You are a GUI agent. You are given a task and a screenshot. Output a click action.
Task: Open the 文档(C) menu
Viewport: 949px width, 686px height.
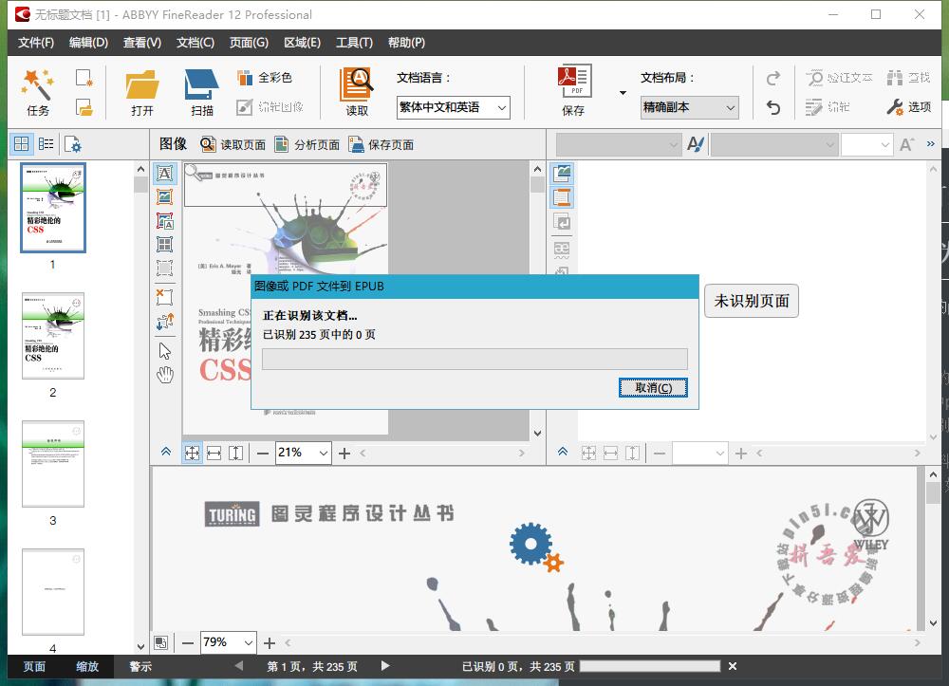[195, 43]
